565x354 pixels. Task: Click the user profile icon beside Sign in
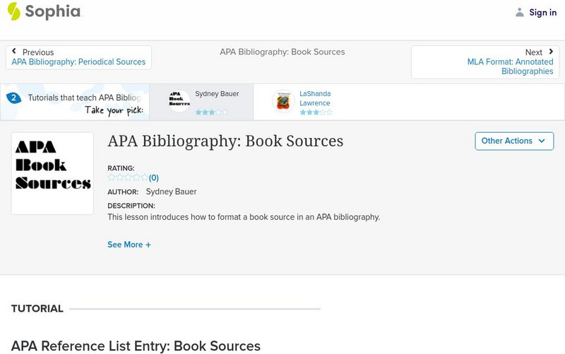point(520,12)
